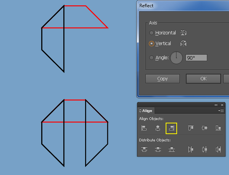Cycle Align panel view using tab arrows
This screenshot has height=175, width=229.
(x=140, y=111)
